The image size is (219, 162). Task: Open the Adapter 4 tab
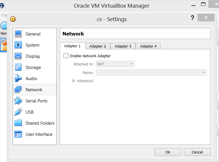click(148, 46)
